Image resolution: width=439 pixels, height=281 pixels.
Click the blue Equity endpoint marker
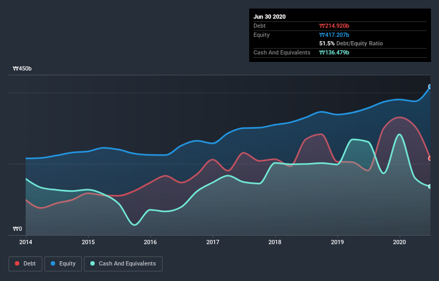pyautogui.click(x=430, y=87)
